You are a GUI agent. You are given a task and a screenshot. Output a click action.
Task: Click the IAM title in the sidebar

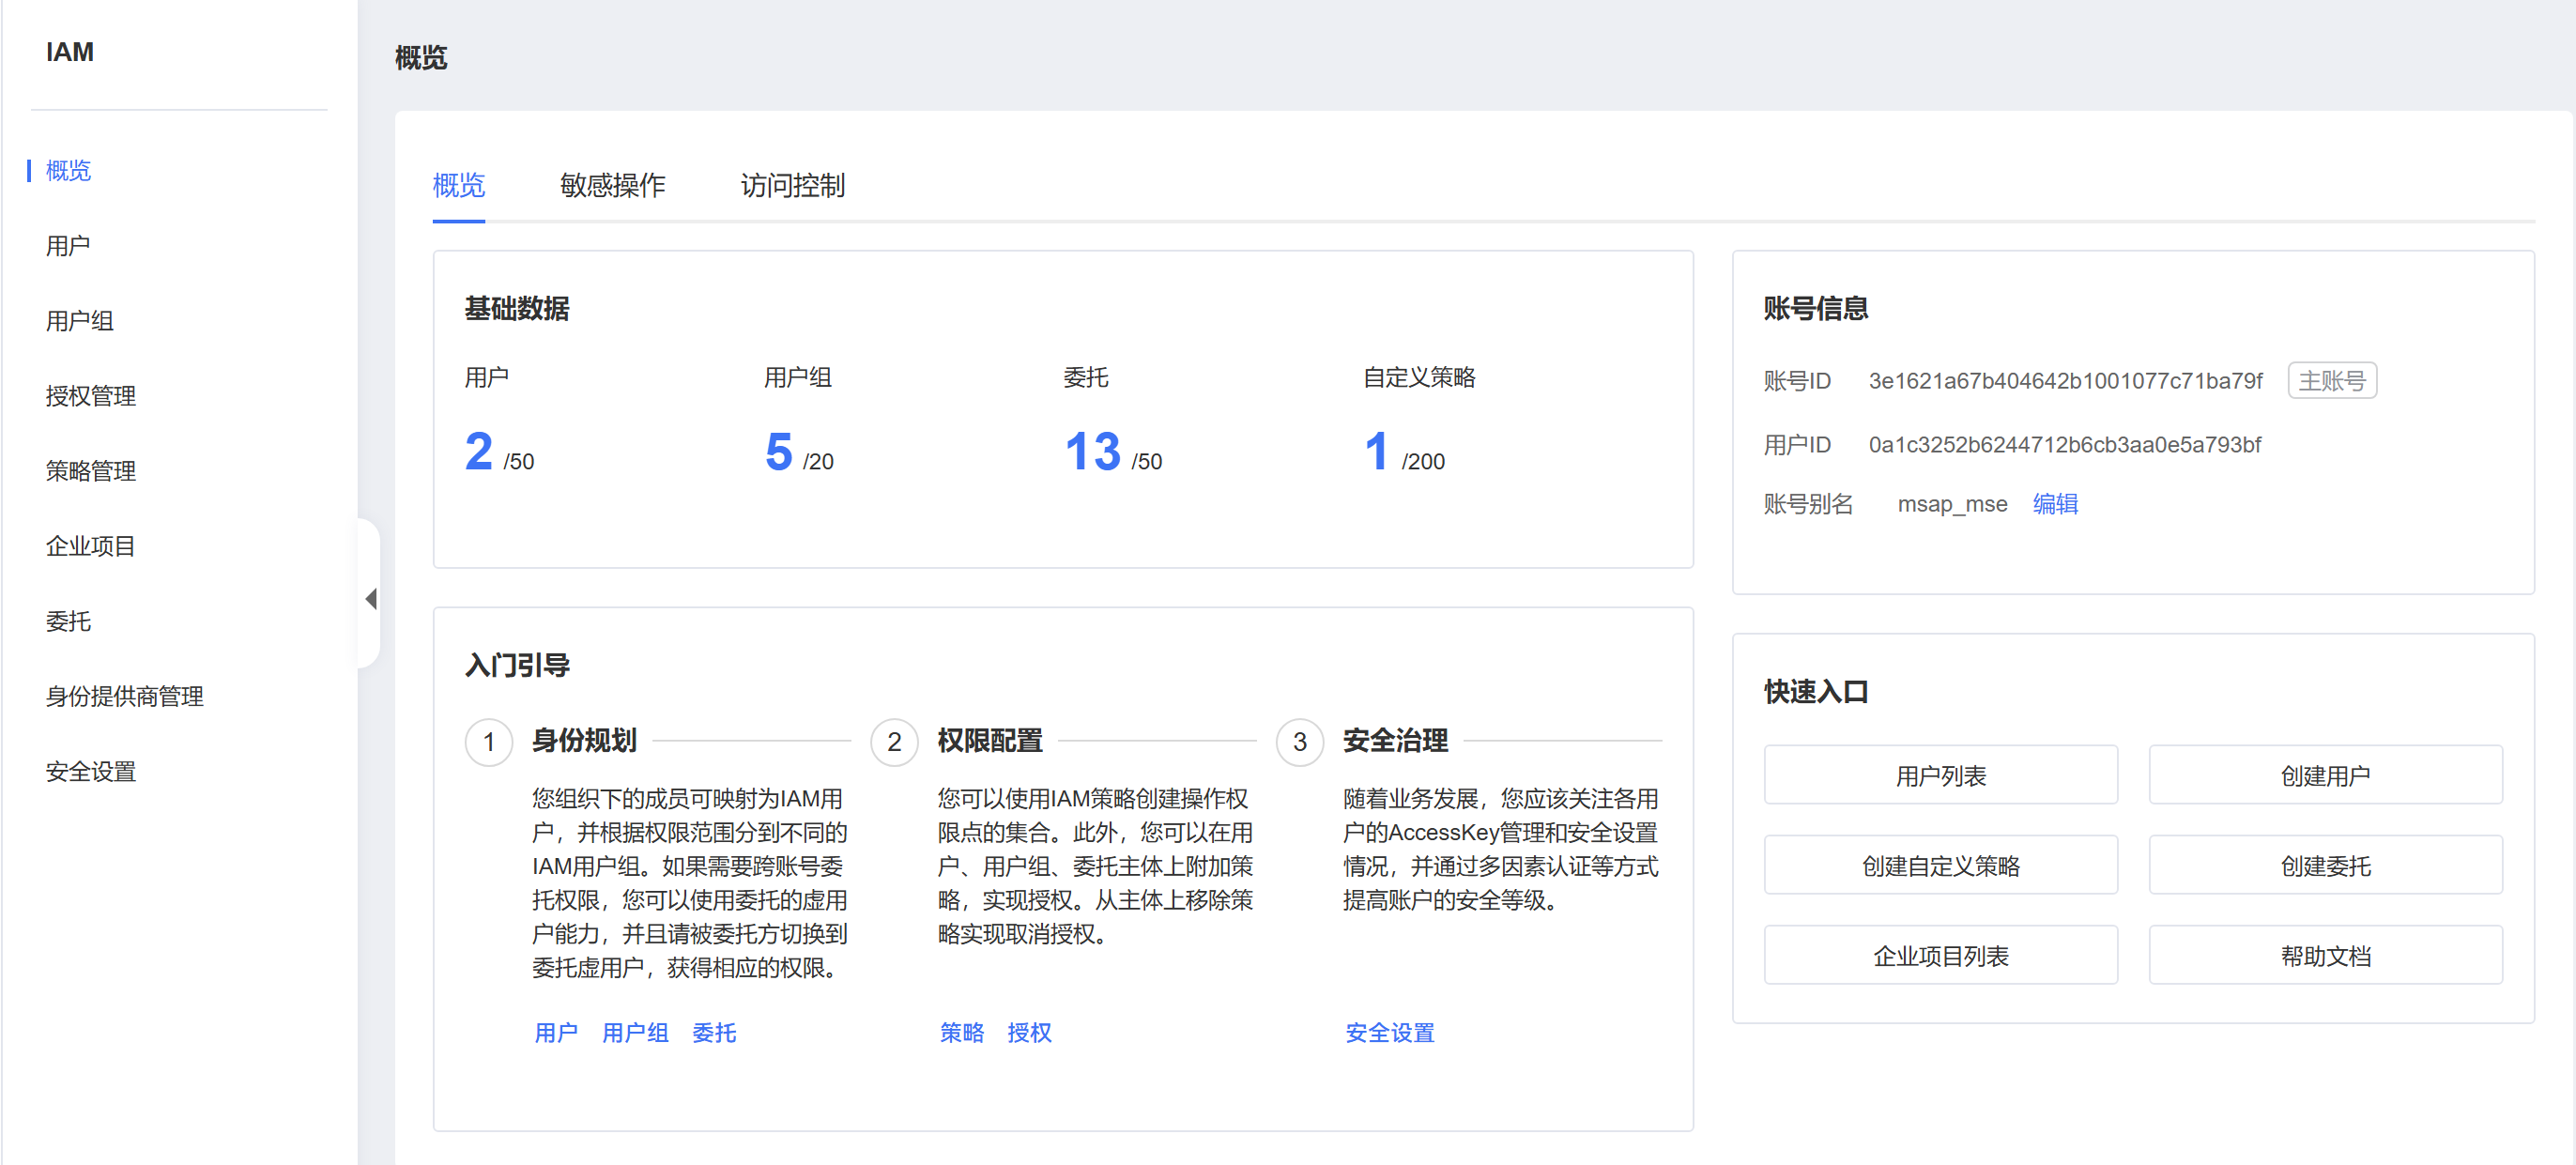[x=70, y=52]
